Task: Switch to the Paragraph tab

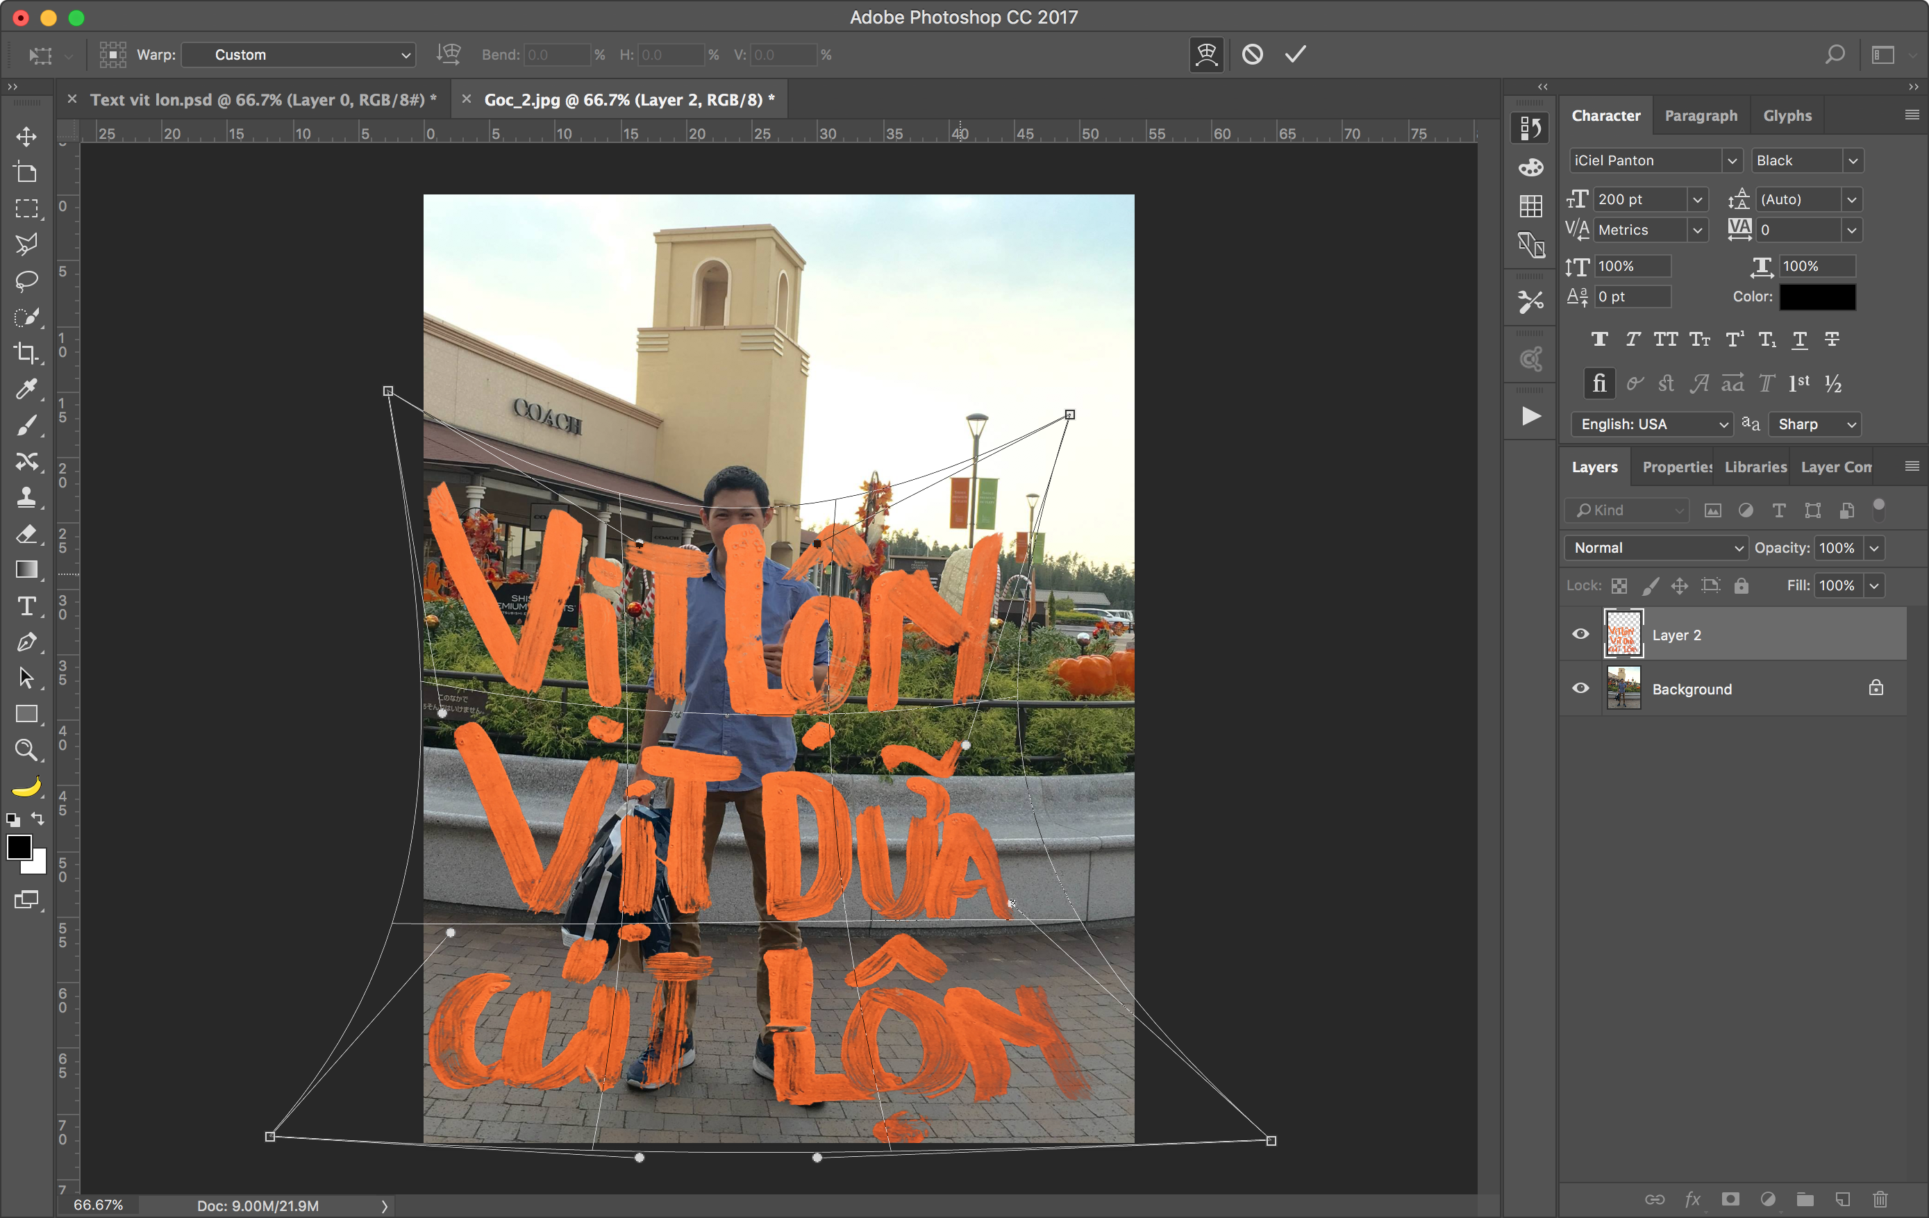Action: [1701, 115]
